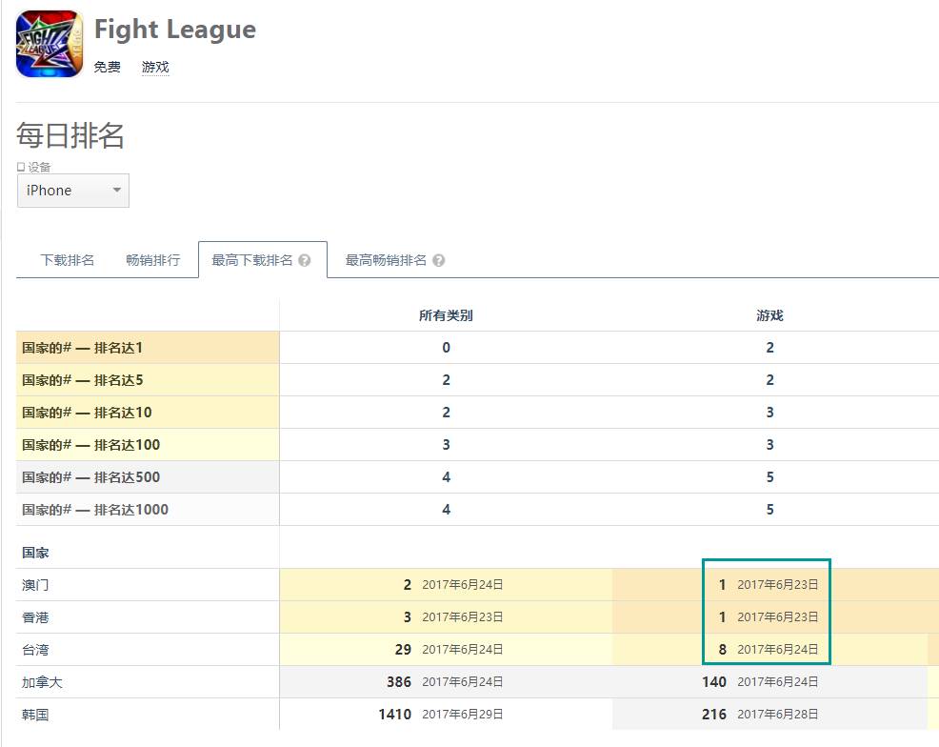939x747 pixels.
Task: Select the 最高下载排名 tab
Action: click(252, 260)
